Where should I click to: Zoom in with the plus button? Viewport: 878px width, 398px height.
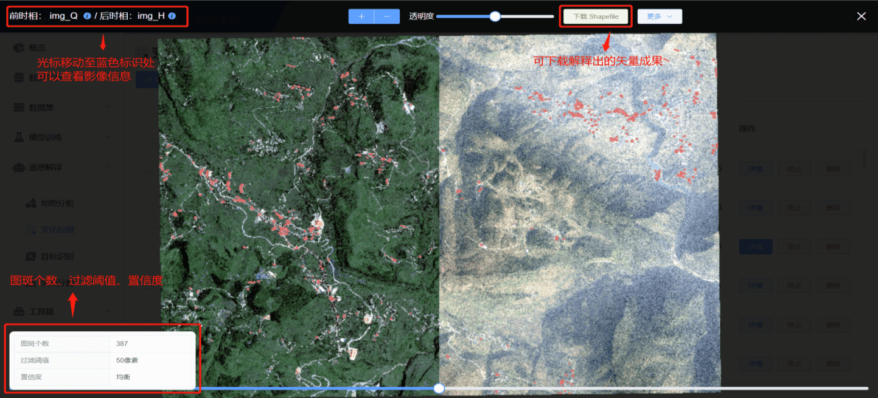(361, 16)
